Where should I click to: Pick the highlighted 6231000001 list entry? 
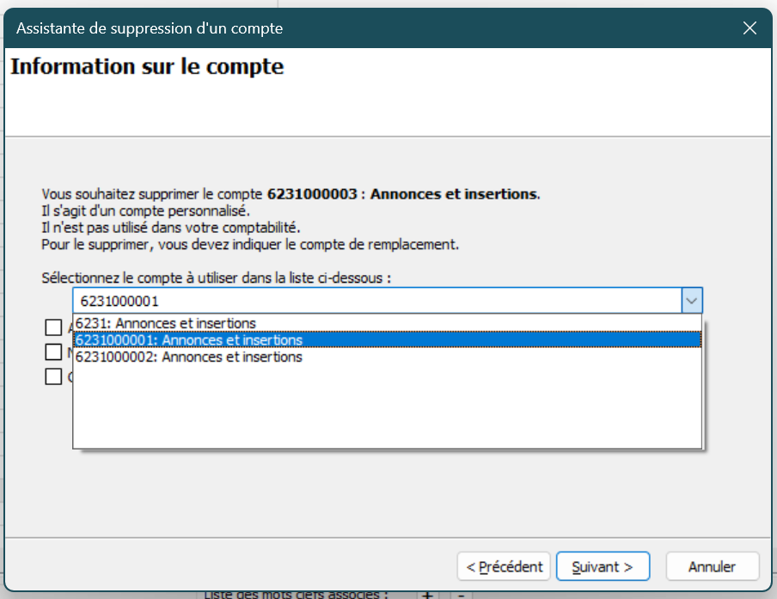click(x=189, y=340)
